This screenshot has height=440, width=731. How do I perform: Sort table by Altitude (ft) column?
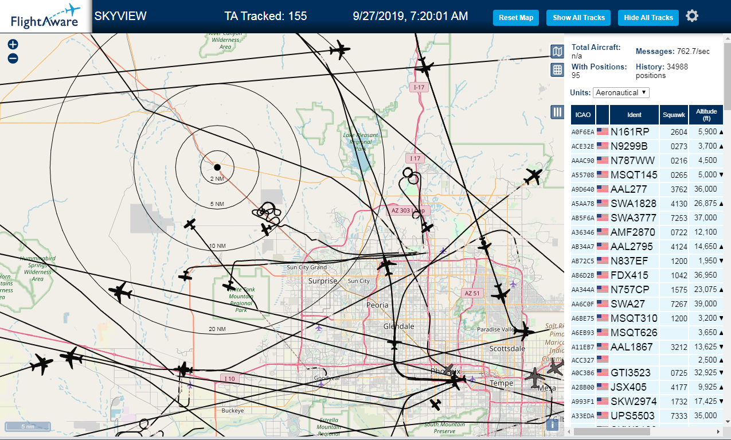click(x=706, y=115)
